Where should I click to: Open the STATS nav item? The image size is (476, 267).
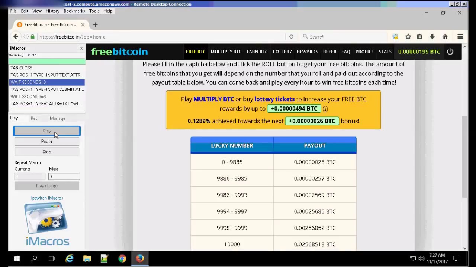tap(385, 52)
